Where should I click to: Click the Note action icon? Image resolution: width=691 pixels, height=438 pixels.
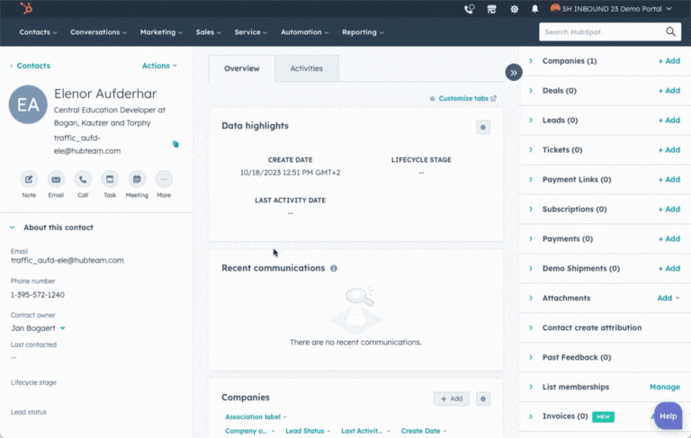click(x=29, y=179)
